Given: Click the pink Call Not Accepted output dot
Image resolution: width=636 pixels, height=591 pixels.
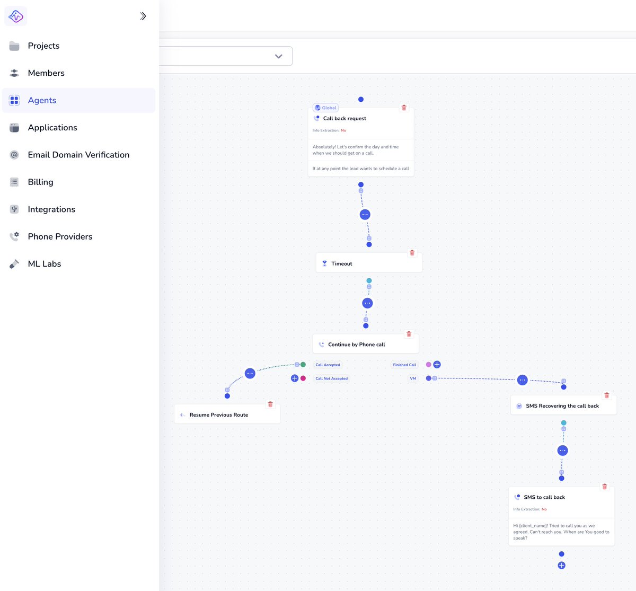Looking at the screenshot, I should tap(303, 378).
